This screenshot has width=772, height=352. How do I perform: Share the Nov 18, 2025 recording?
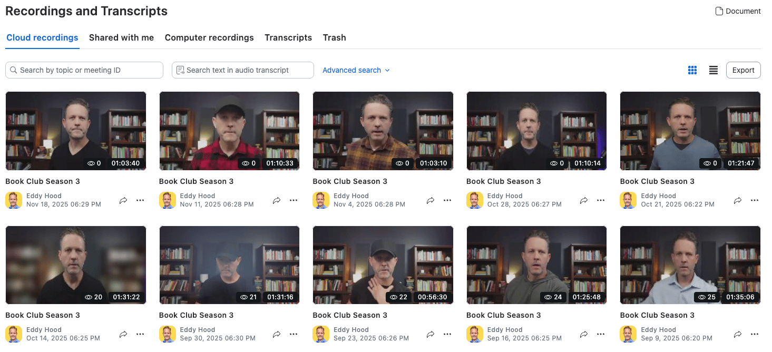(123, 200)
